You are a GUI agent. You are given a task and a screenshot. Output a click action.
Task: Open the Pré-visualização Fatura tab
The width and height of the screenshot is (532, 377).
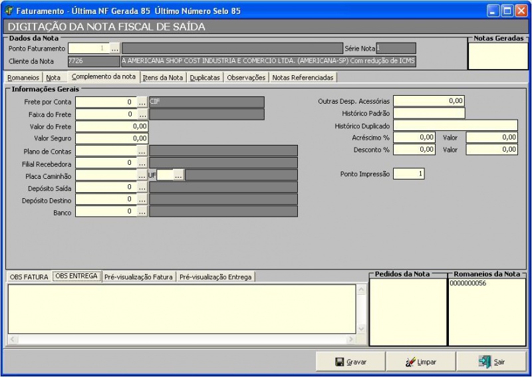coord(139,277)
